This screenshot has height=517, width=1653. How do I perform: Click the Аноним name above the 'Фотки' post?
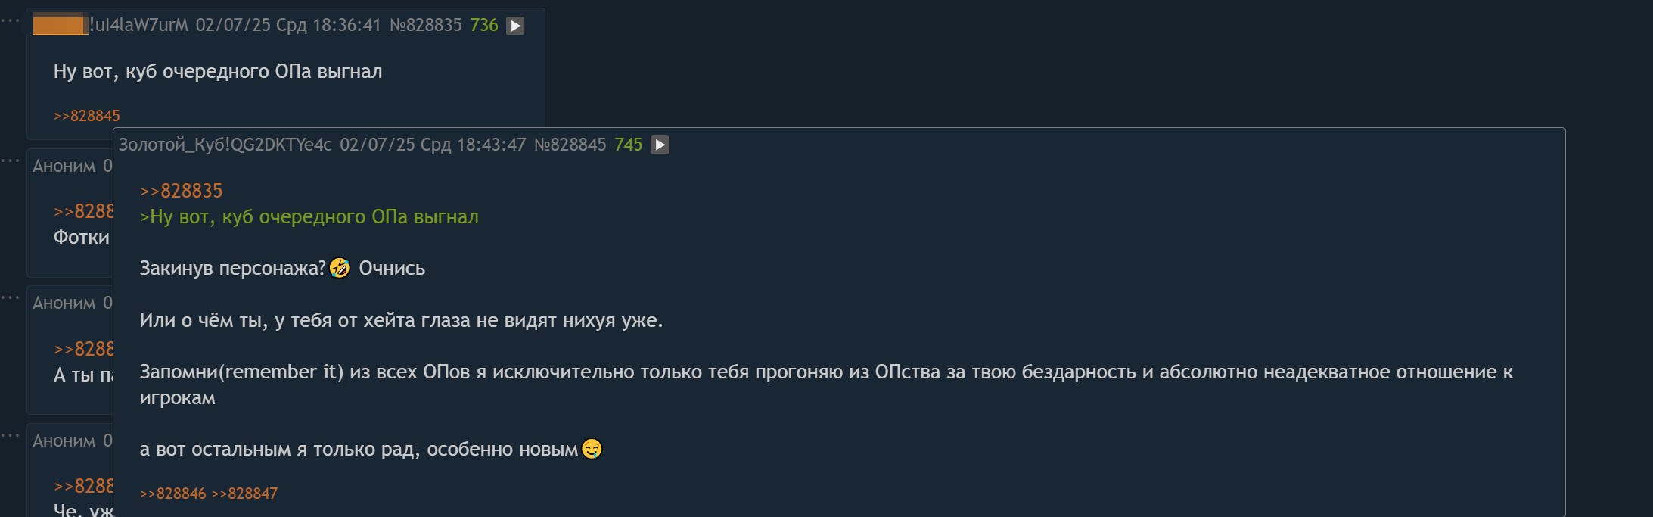click(64, 166)
